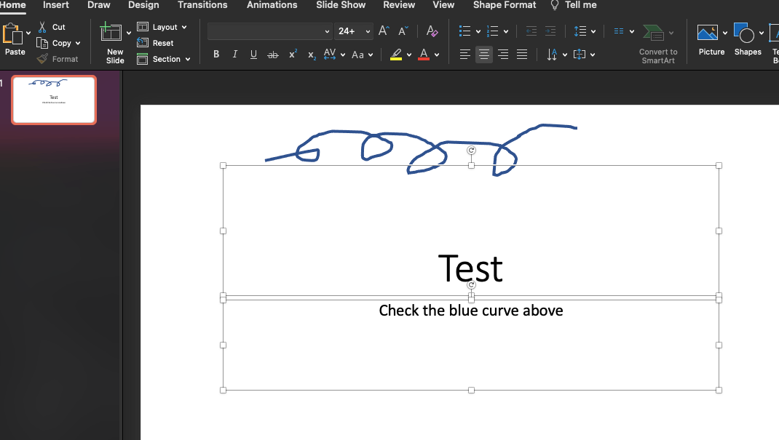Click the bullet list icon

click(x=464, y=31)
